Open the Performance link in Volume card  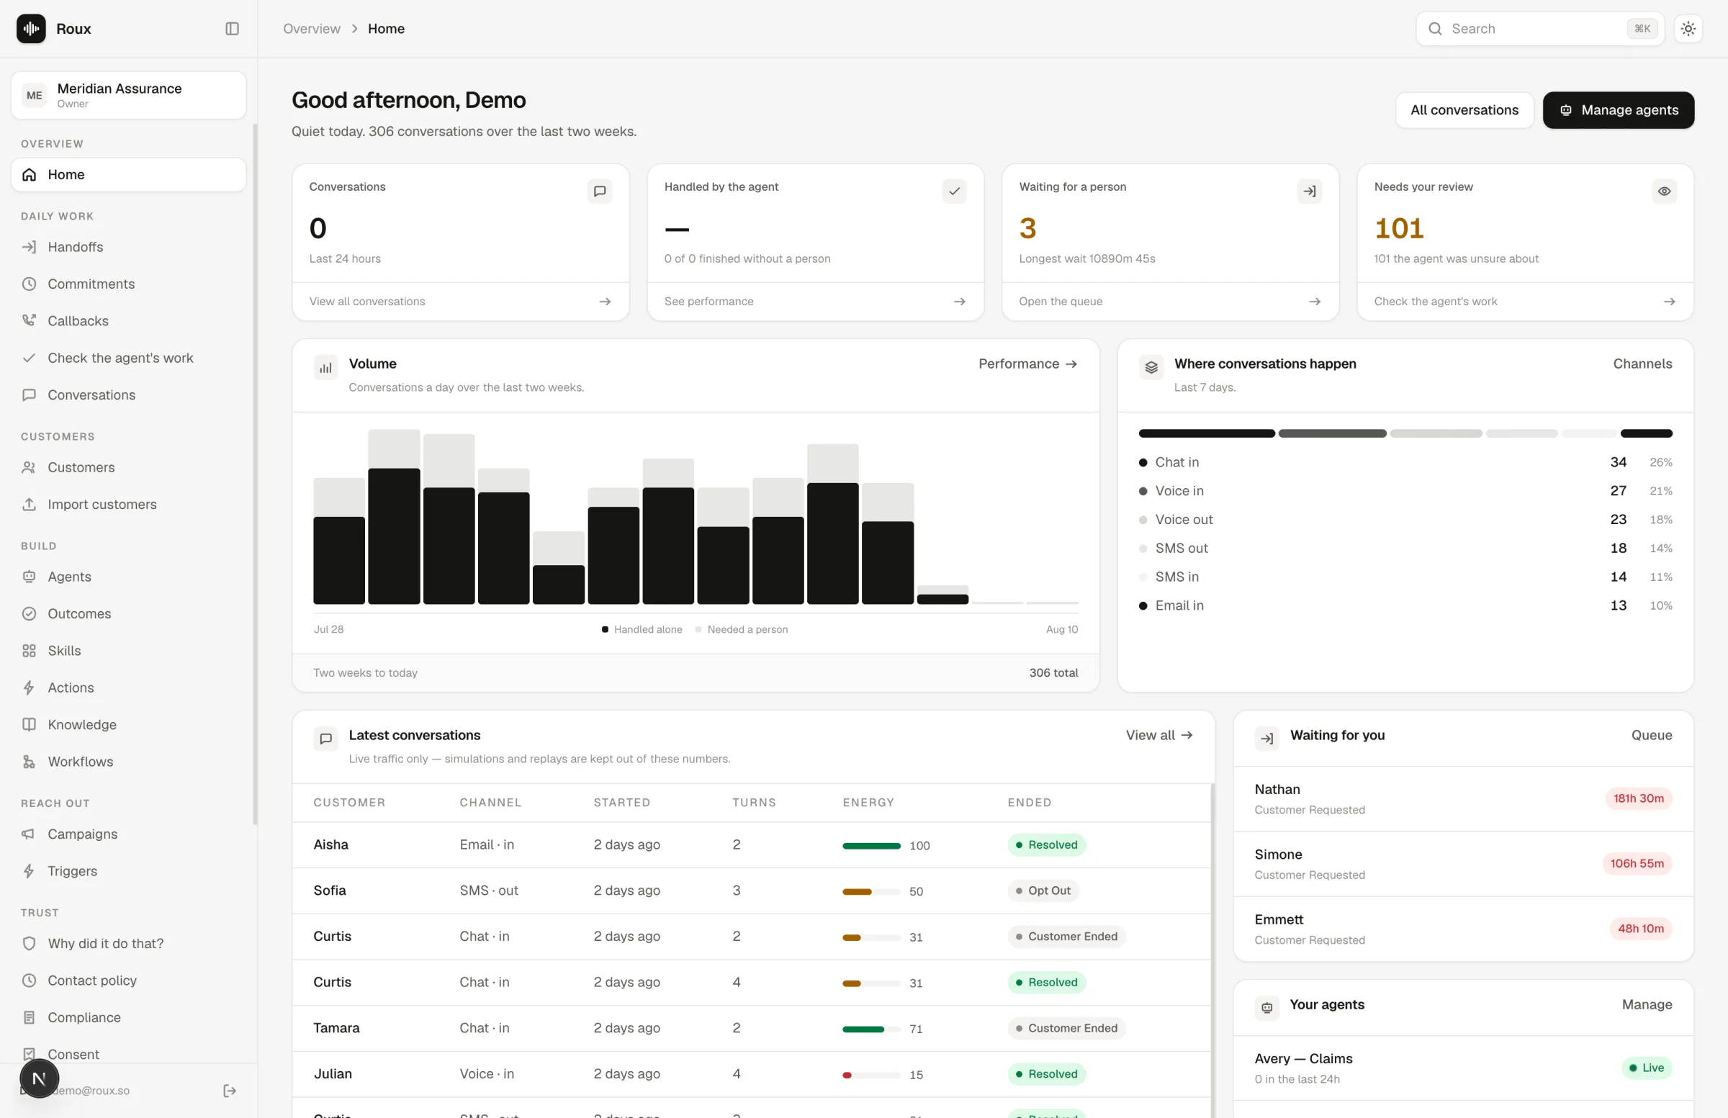(x=1028, y=364)
